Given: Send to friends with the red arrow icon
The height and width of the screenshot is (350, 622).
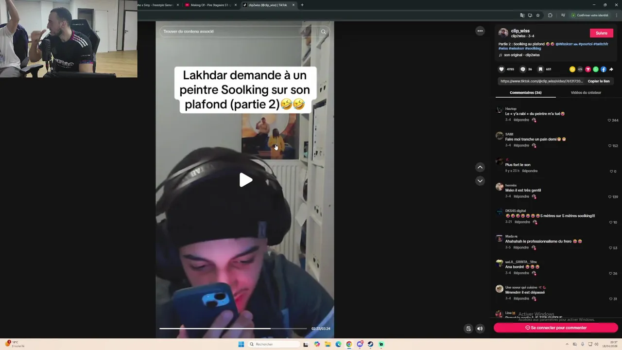Looking at the screenshot, I should click(588, 69).
